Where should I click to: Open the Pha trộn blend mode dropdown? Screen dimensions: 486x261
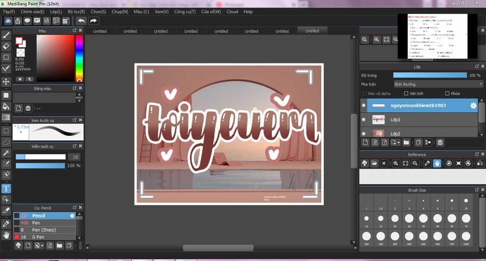tap(438, 84)
